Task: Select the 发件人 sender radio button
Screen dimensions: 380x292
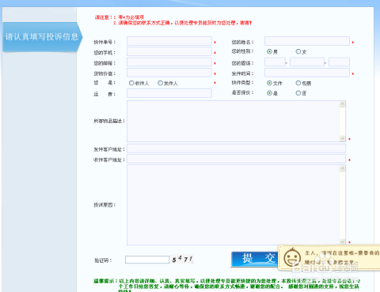Action: click(x=160, y=83)
